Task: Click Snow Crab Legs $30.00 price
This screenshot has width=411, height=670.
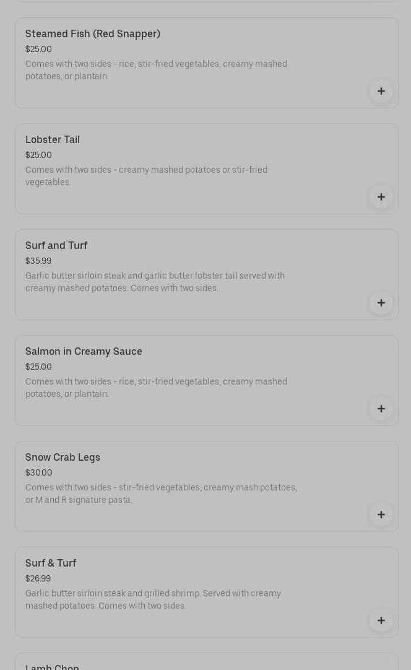Action: pos(39,473)
